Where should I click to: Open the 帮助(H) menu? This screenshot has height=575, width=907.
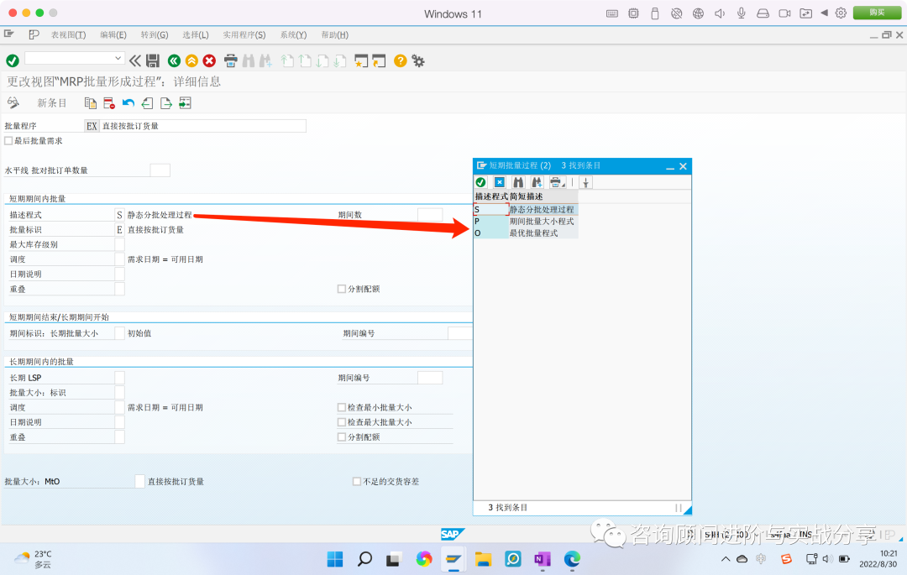coord(334,34)
